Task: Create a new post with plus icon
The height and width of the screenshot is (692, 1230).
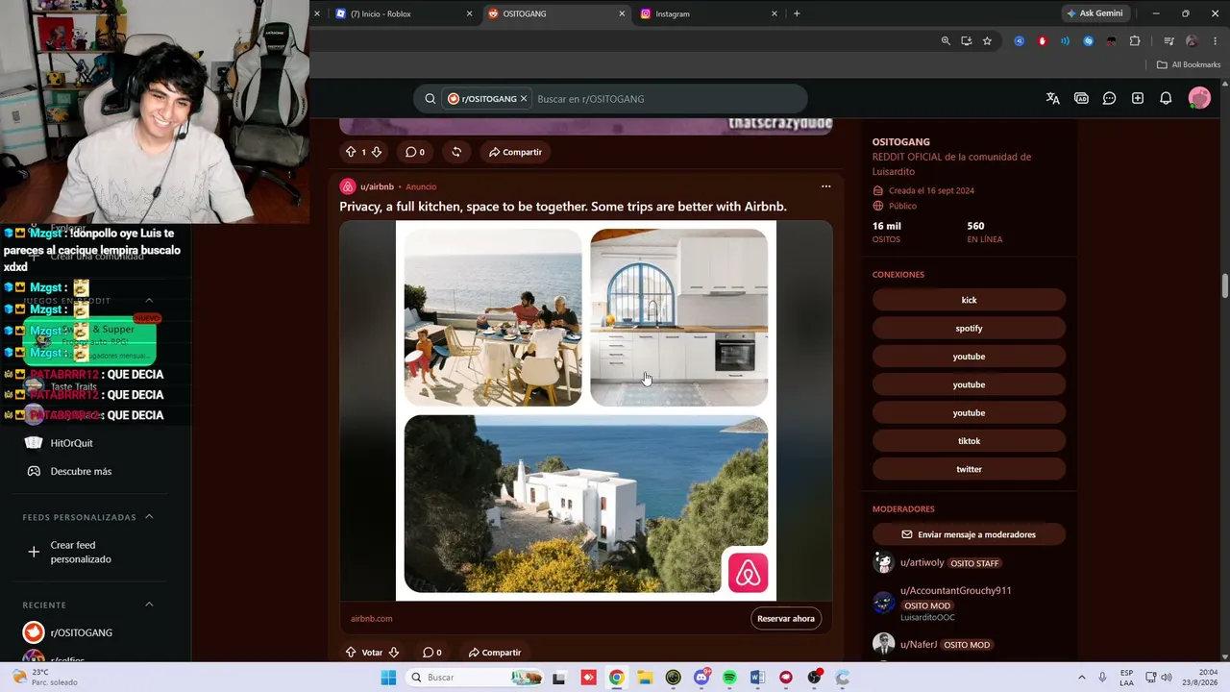Action: [x=1138, y=99]
